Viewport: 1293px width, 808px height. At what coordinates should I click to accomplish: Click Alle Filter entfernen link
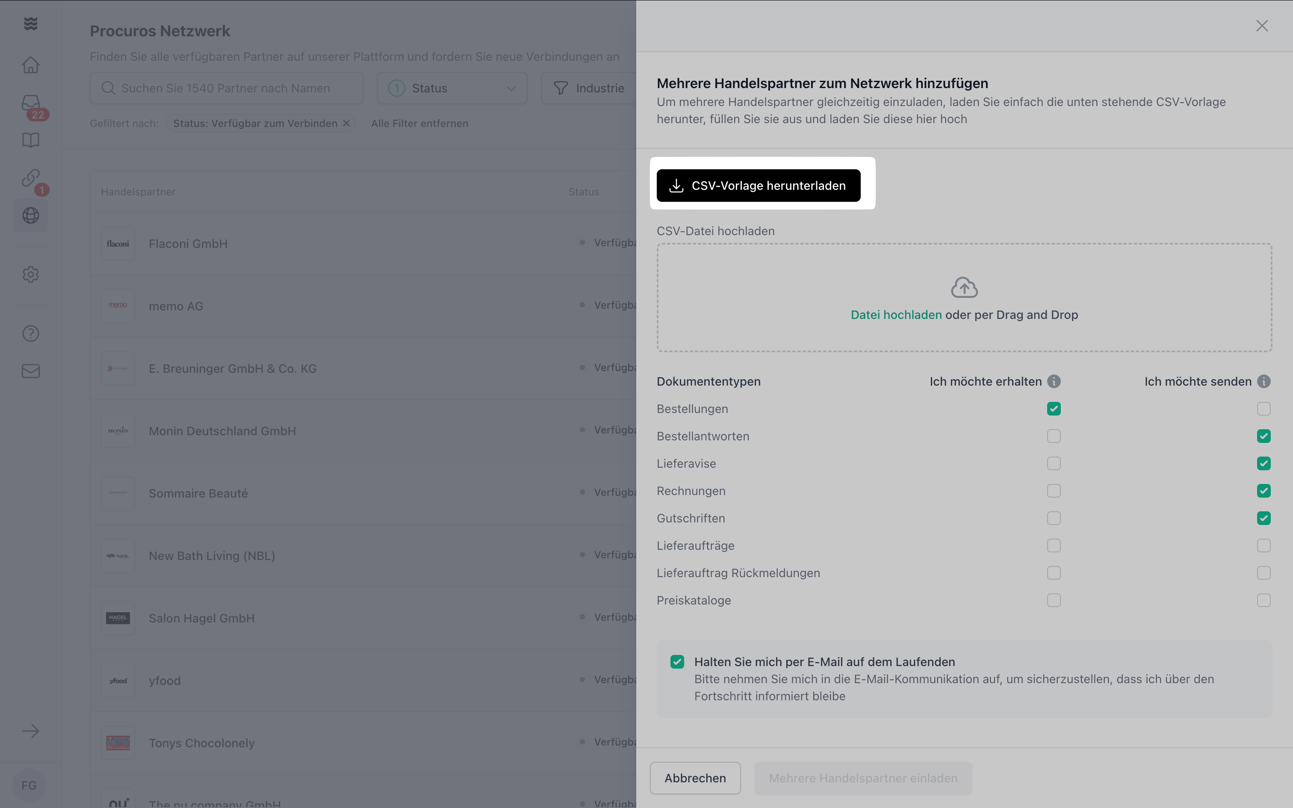419,124
